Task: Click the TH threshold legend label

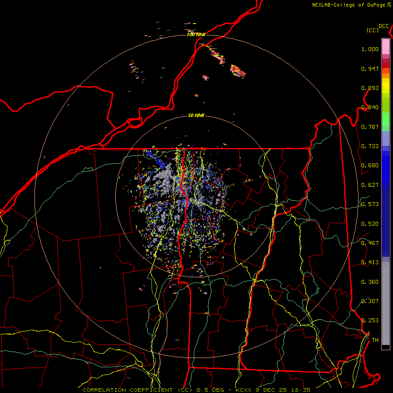Action: (375, 340)
